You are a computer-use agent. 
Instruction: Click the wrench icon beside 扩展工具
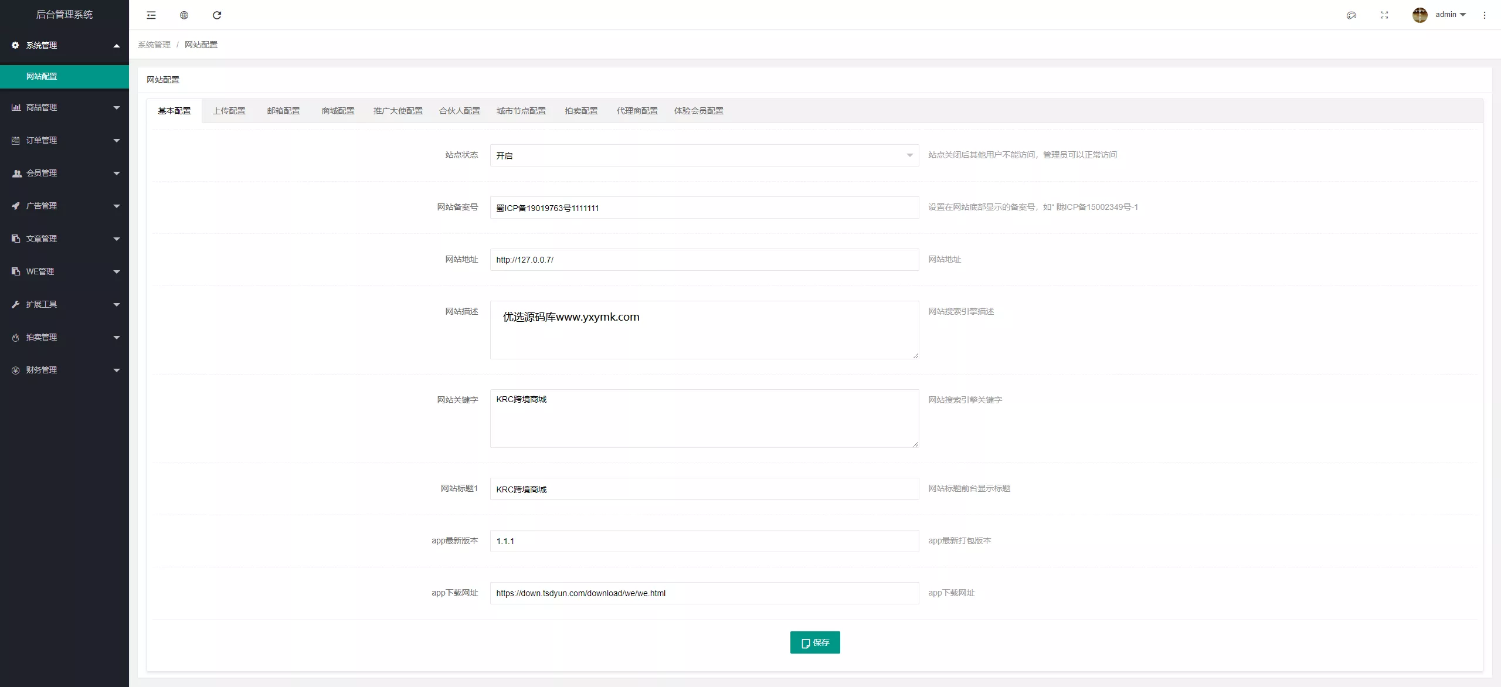tap(16, 304)
